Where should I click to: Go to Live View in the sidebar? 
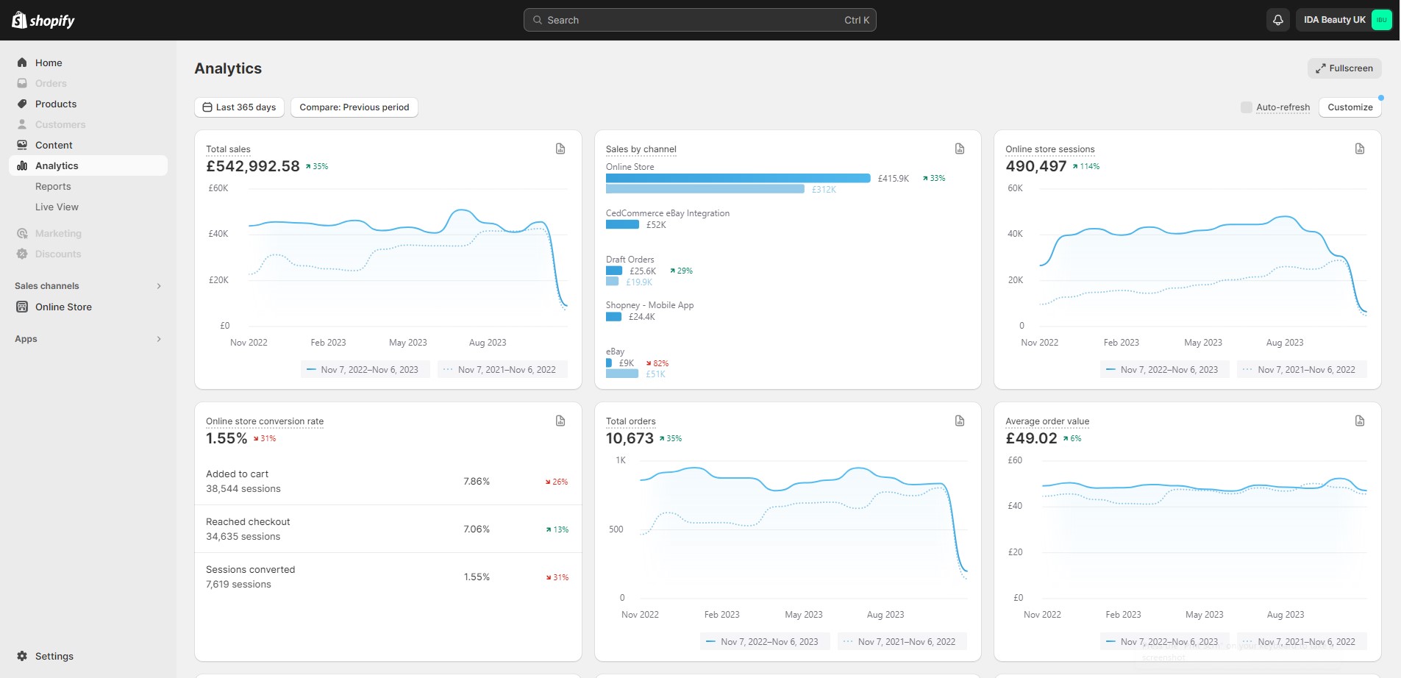tap(57, 207)
